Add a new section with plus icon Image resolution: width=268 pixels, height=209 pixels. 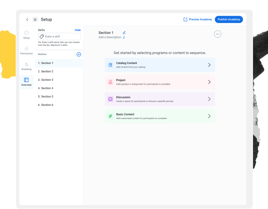[79, 54]
